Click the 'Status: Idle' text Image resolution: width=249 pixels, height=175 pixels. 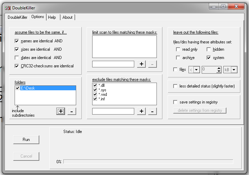(73, 132)
